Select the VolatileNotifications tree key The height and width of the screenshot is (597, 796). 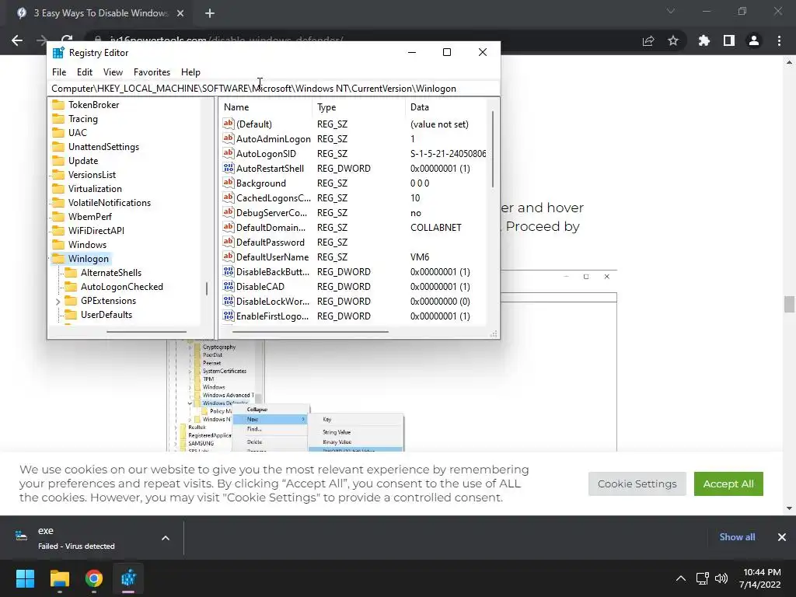(x=110, y=203)
